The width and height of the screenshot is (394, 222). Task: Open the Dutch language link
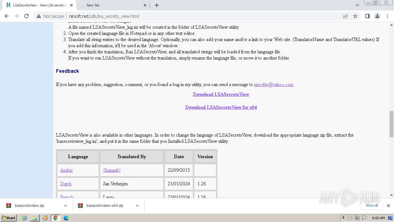[66, 184]
